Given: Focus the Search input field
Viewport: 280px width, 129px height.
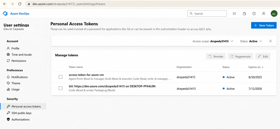Looking at the screenshot, I should click(207, 13).
